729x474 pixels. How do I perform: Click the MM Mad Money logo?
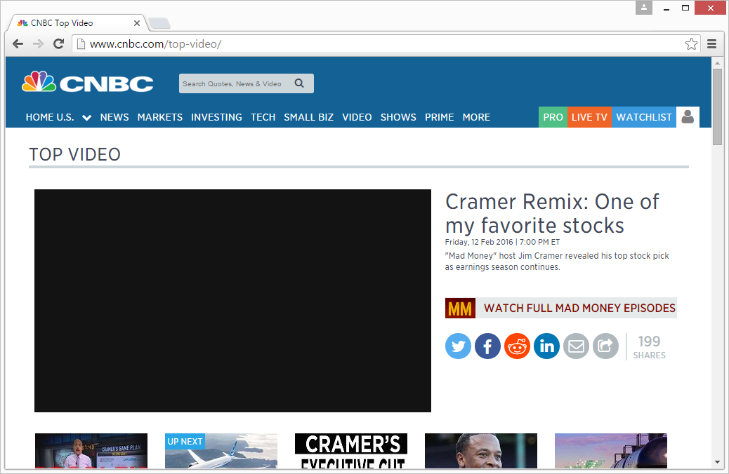[460, 309]
